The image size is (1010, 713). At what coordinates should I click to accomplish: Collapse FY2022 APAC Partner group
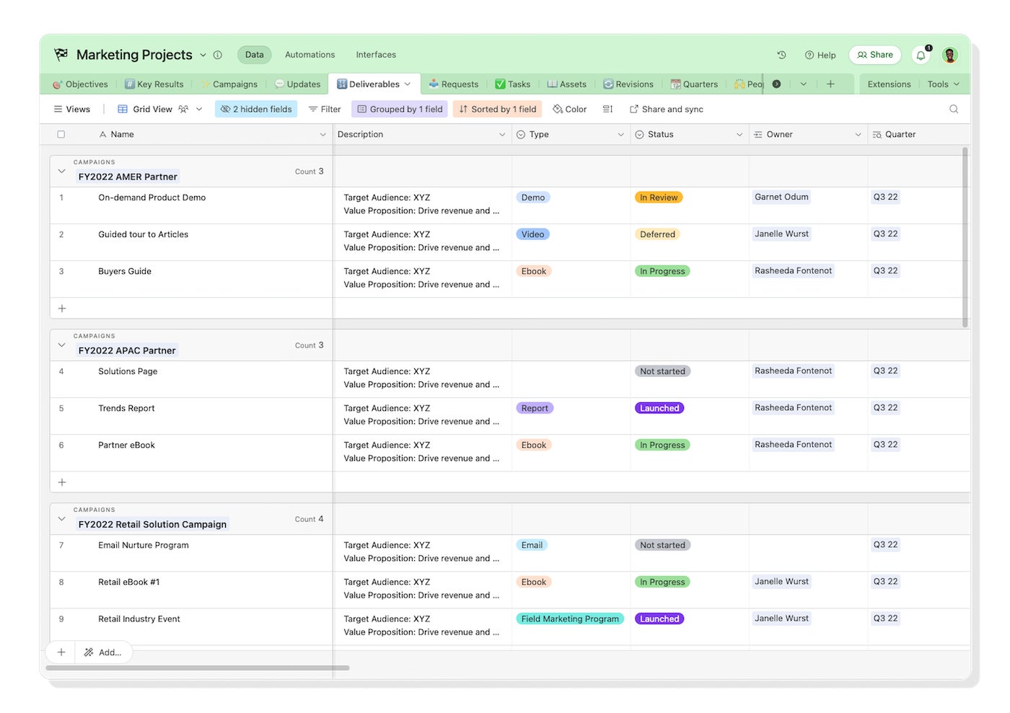(x=61, y=345)
